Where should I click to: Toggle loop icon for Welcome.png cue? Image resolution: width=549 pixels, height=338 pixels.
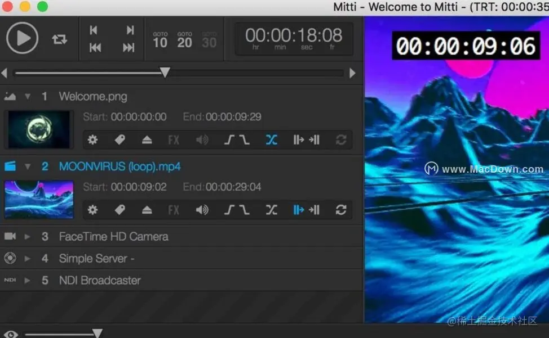click(341, 140)
